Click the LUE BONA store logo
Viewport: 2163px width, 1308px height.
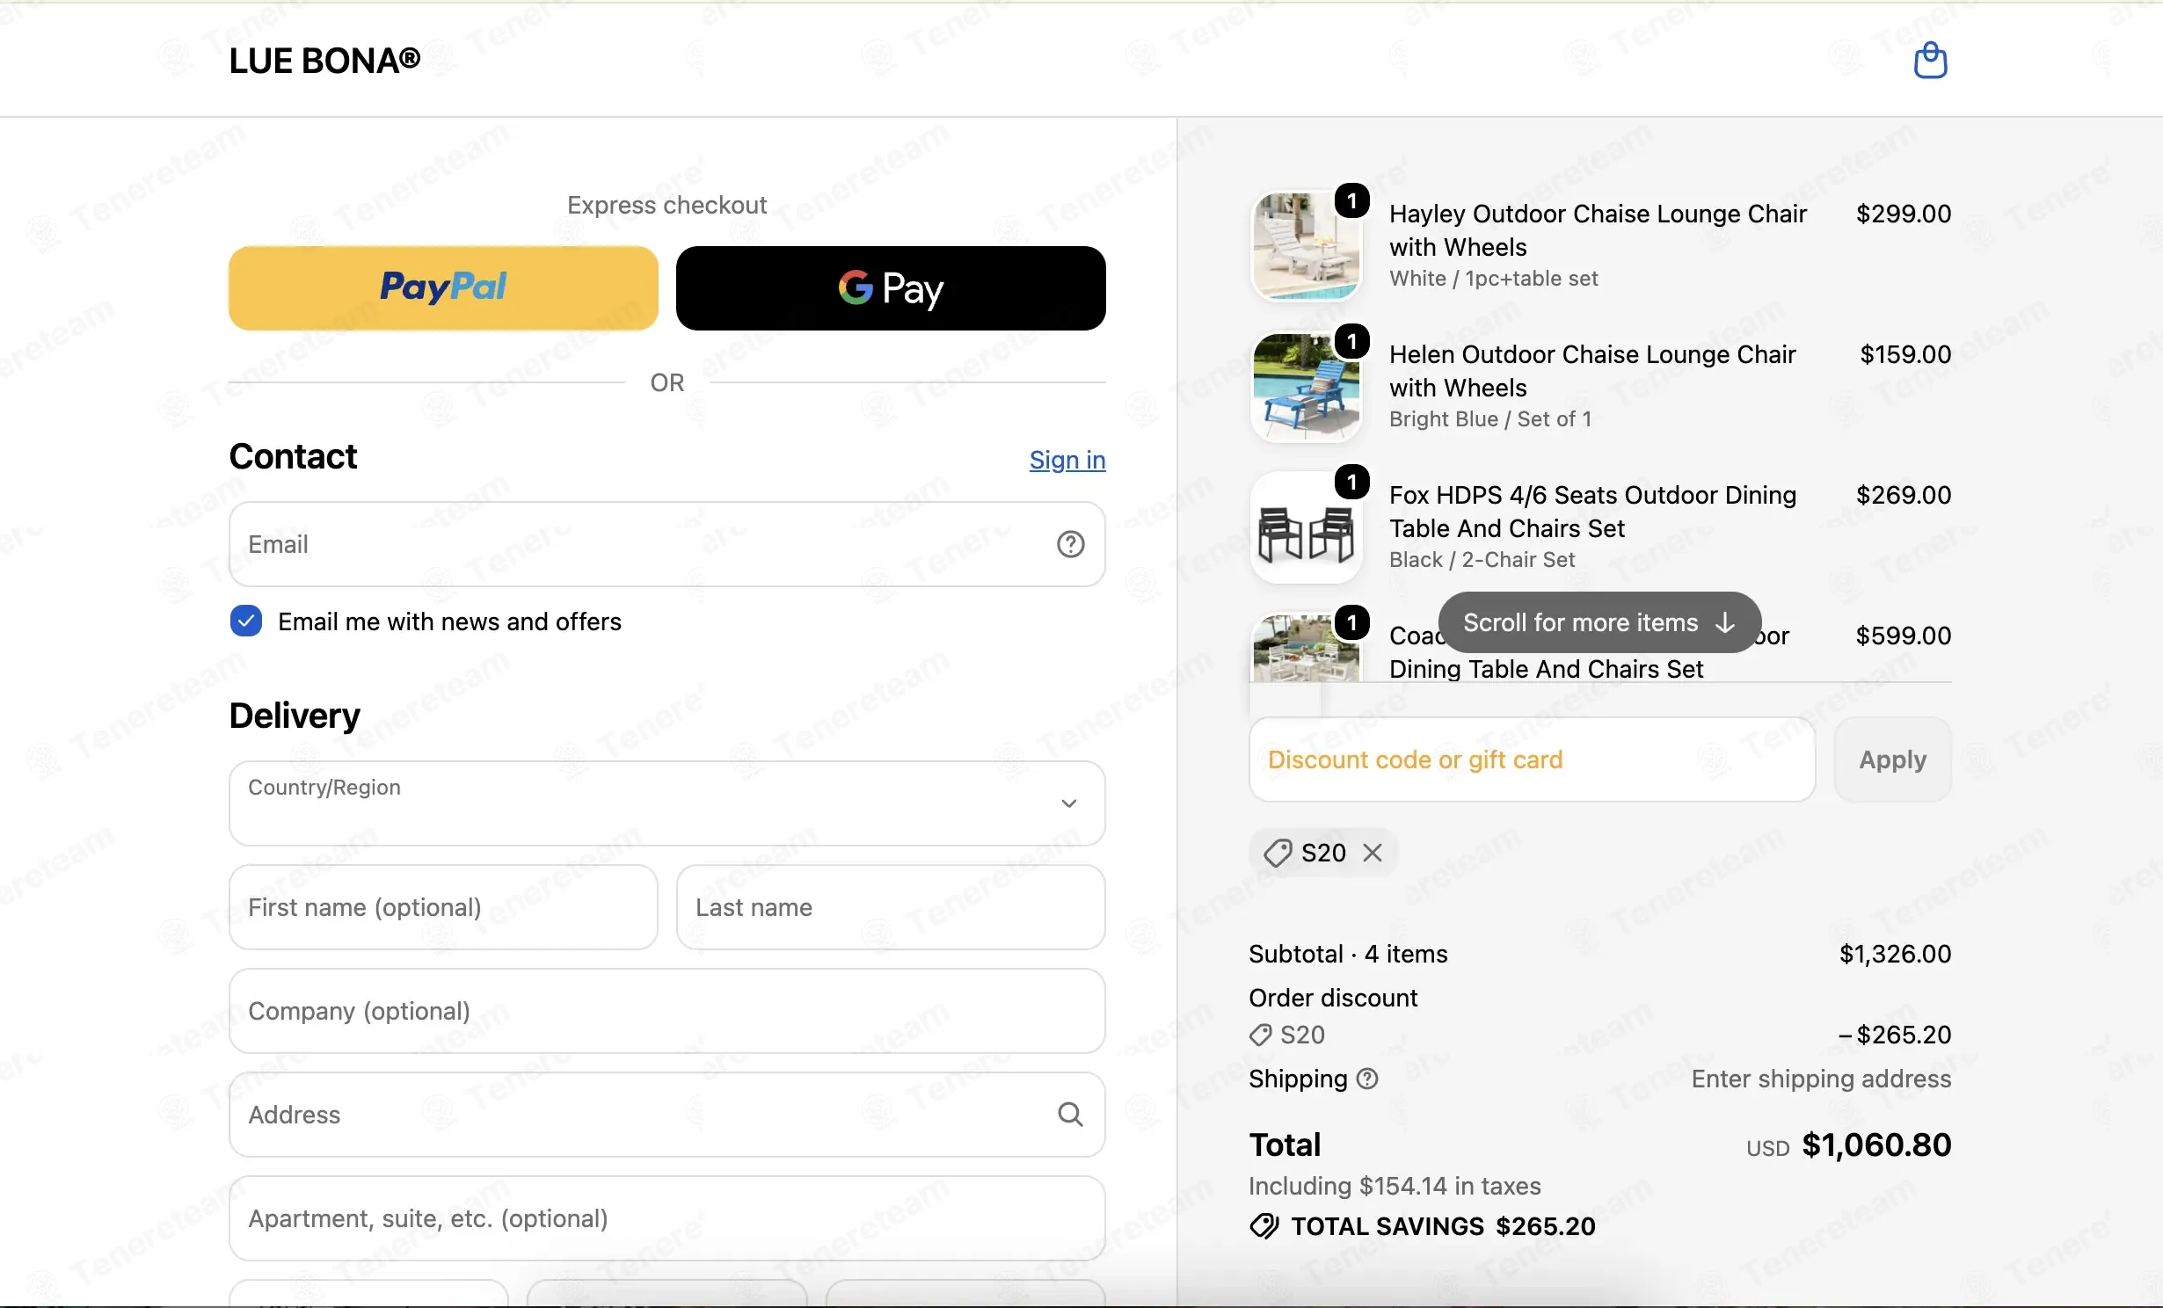[324, 60]
